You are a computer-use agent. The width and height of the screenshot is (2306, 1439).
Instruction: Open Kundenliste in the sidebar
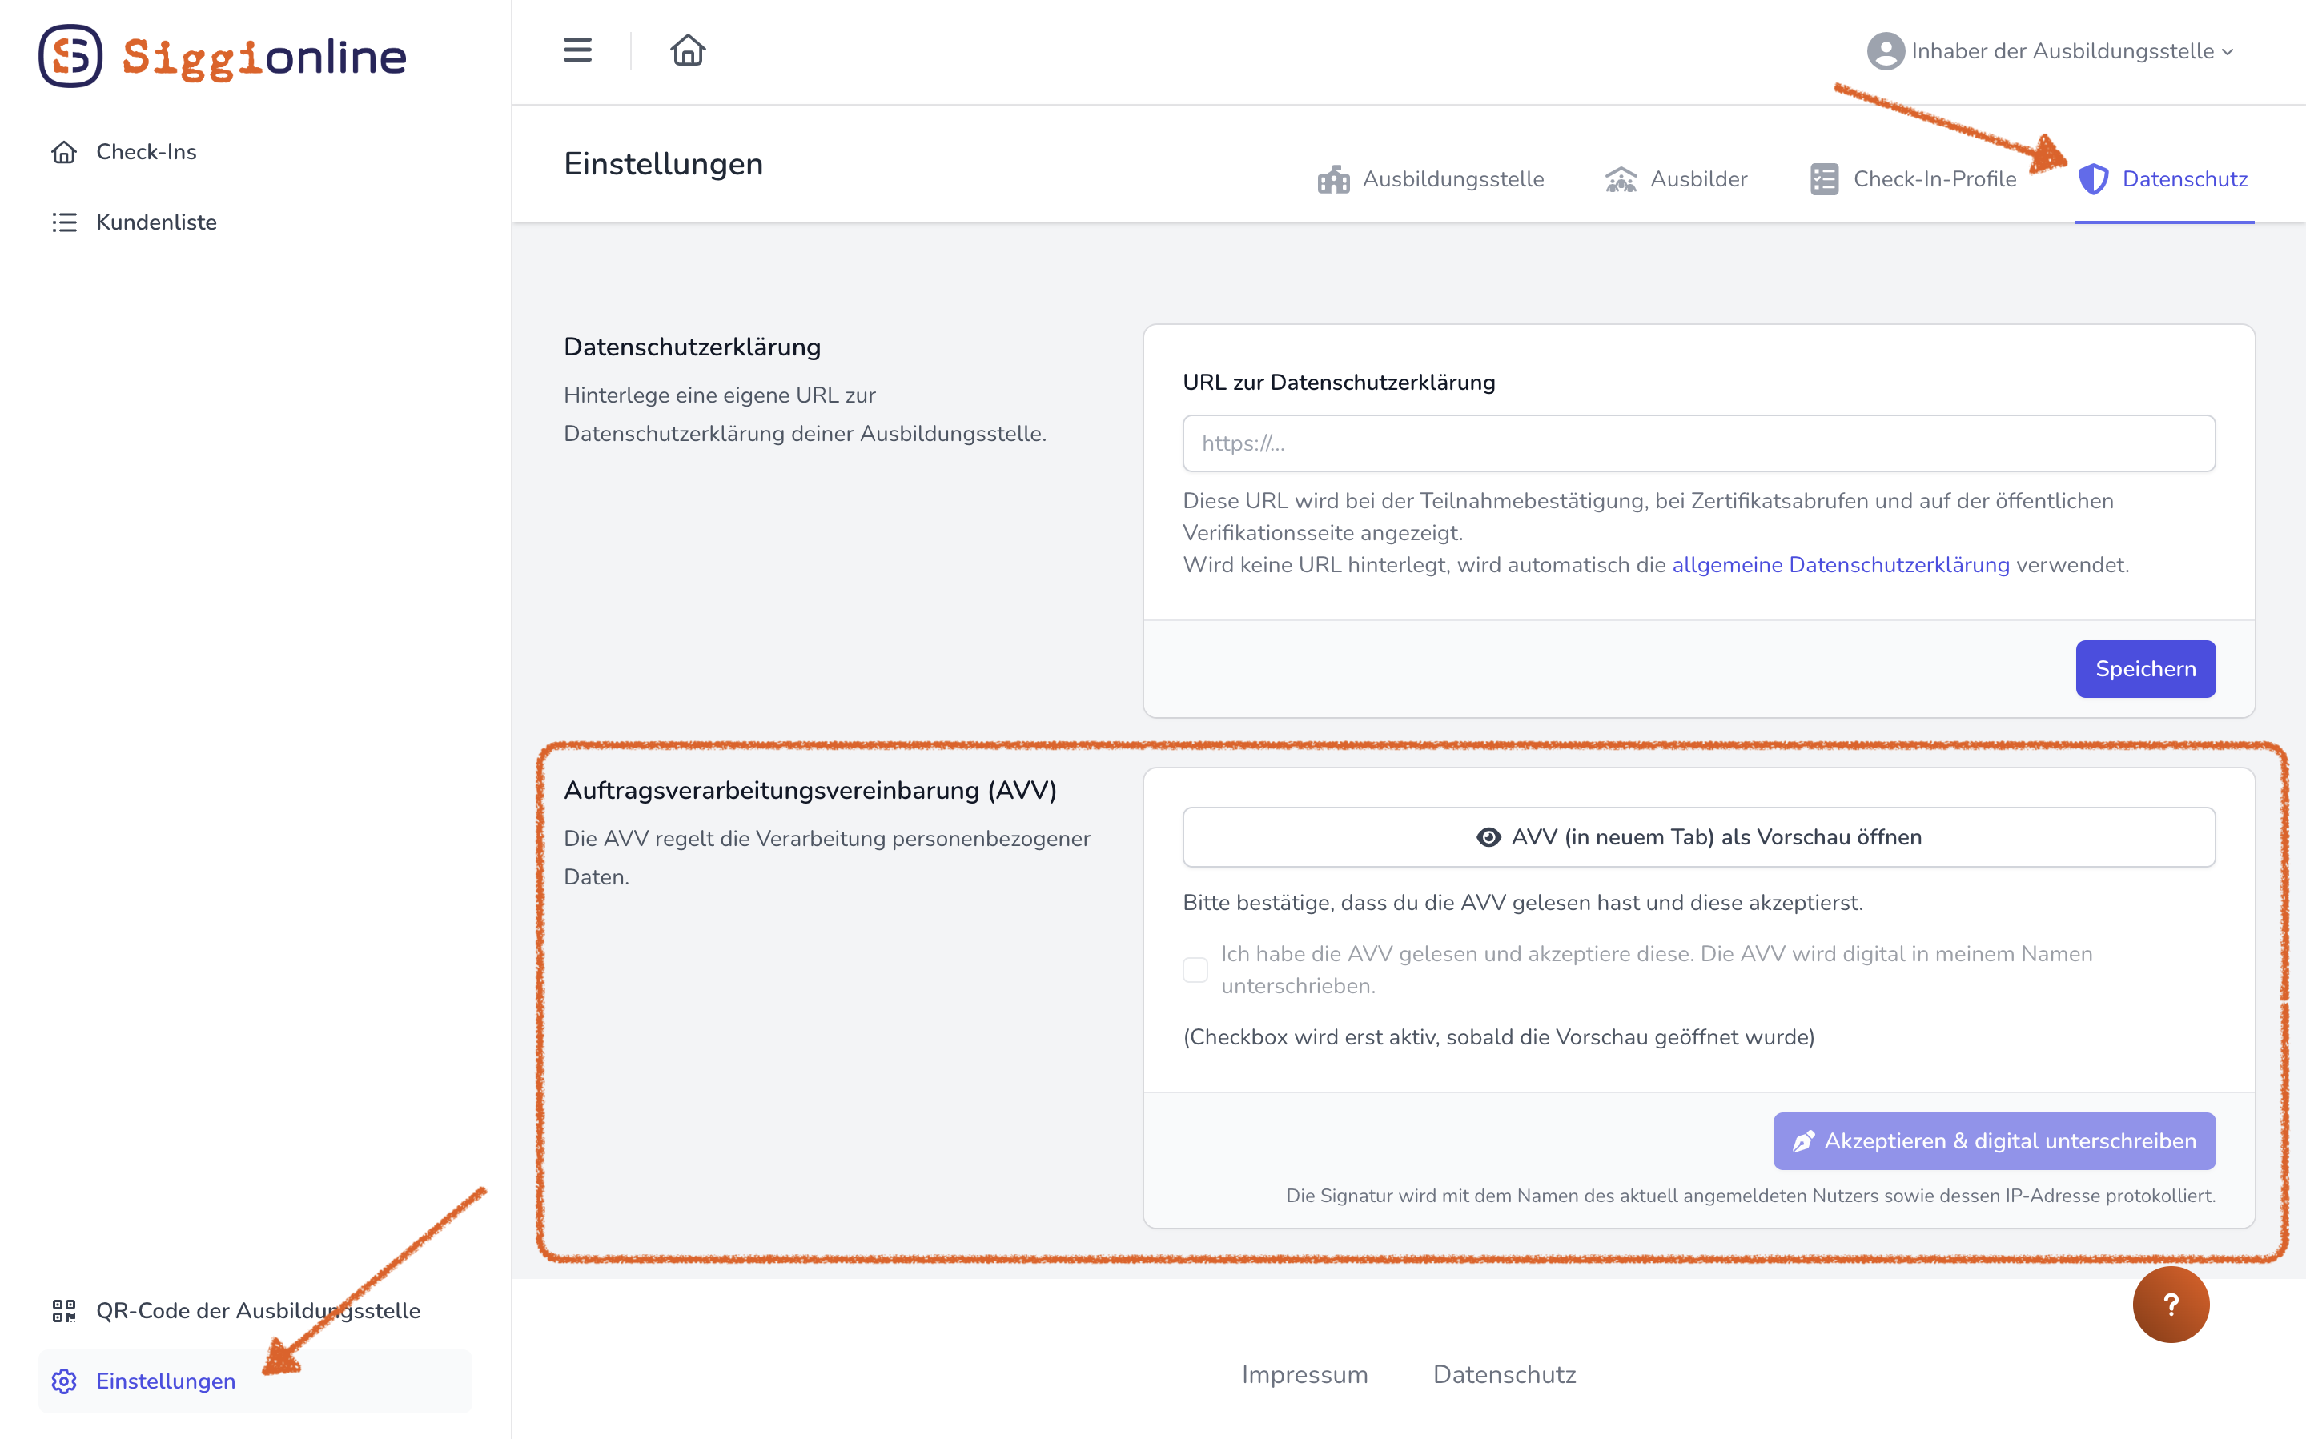[x=156, y=222]
